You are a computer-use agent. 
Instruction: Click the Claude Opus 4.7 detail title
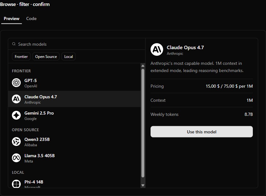click(x=185, y=48)
